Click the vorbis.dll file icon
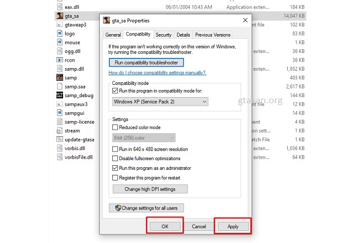Image resolution: width=357 pixels, height=243 pixels. (x=59, y=148)
